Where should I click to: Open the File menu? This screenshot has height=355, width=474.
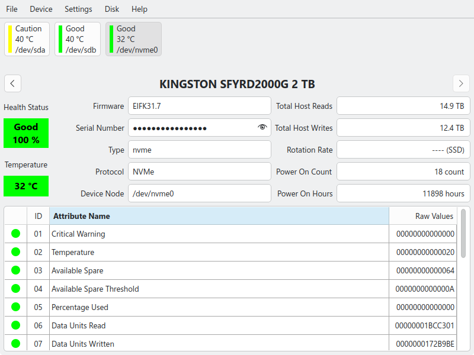(11, 9)
